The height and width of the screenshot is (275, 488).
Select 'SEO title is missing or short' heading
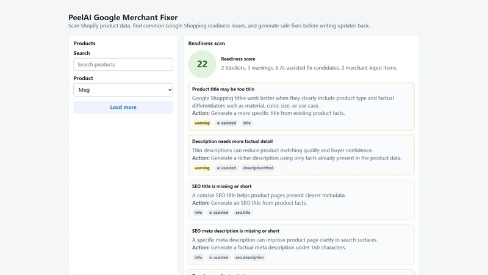[x=221, y=186]
